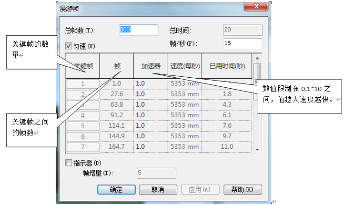The height and width of the screenshot is (206, 345).
Task: Click the 关键帧 column header
Action: pyautogui.click(x=83, y=65)
